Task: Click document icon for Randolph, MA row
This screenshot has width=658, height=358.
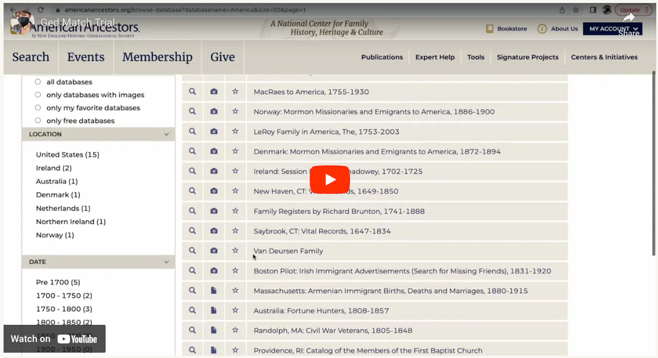Action: point(214,330)
